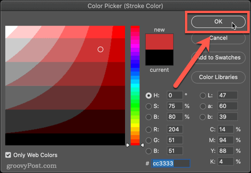Confirm the color with the OK button
This screenshot has width=251, height=173.
click(218, 22)
